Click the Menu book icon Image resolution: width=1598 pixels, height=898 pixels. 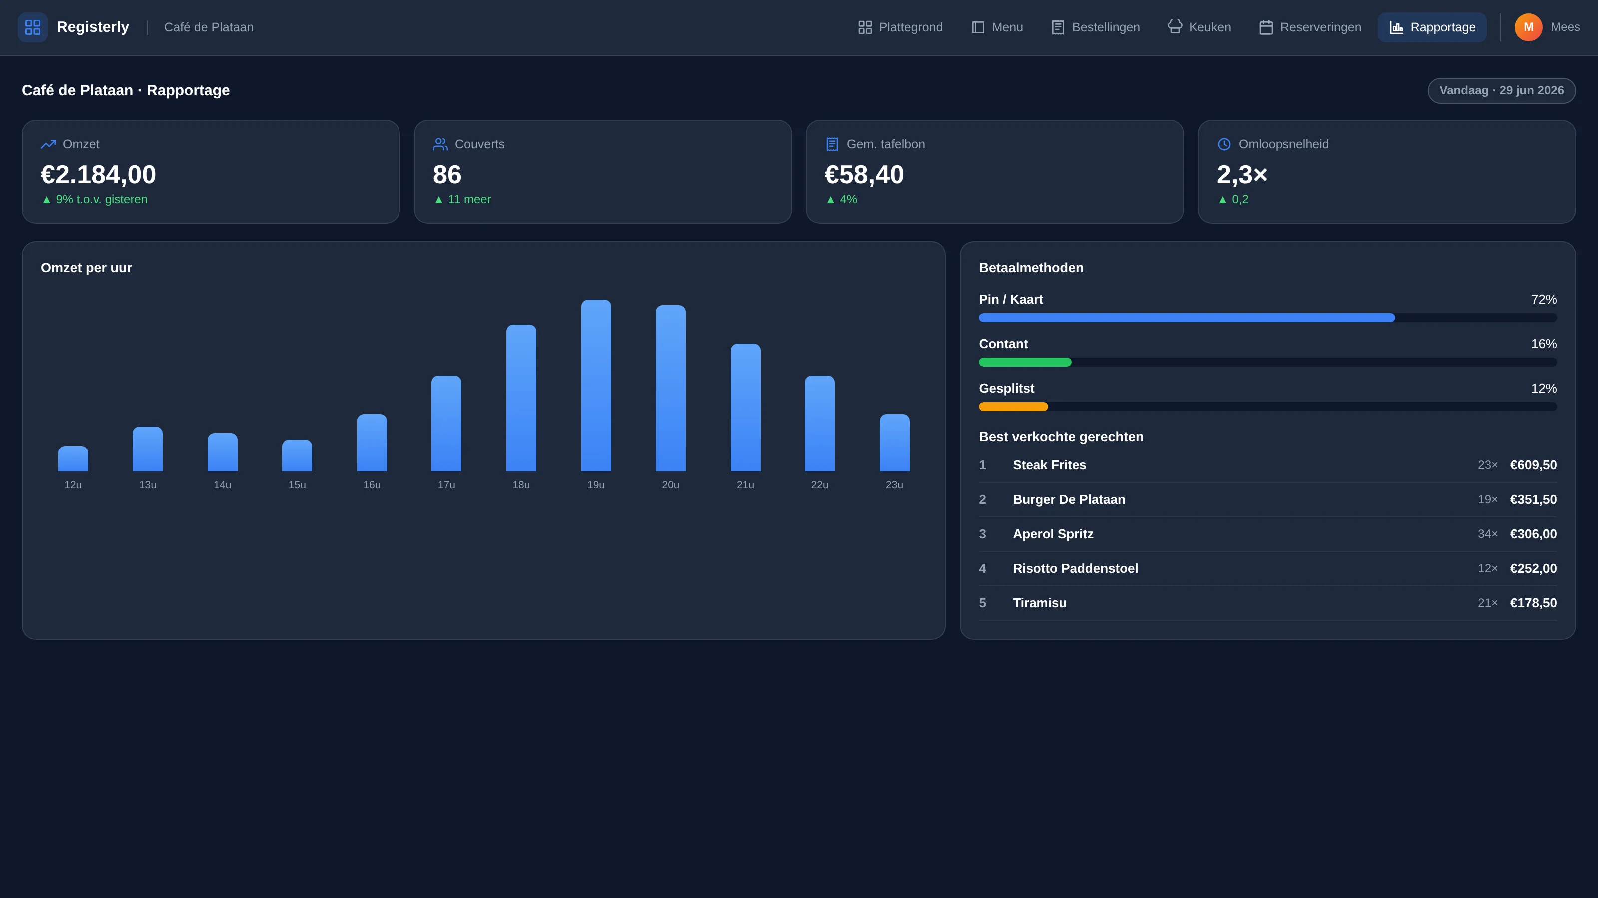pyautogui.click(x=978, y=27)
